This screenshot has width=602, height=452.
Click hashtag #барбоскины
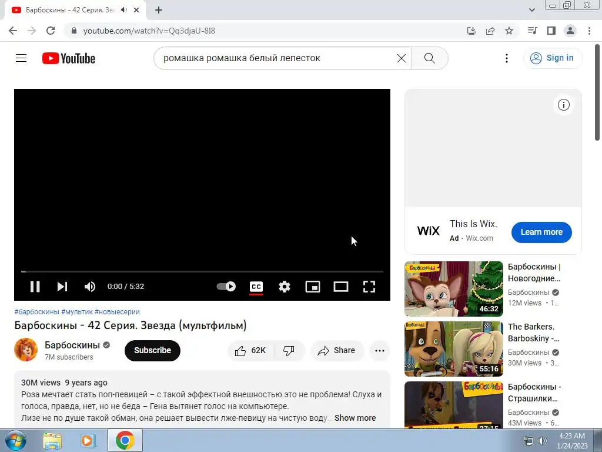(x=37, y=312)
